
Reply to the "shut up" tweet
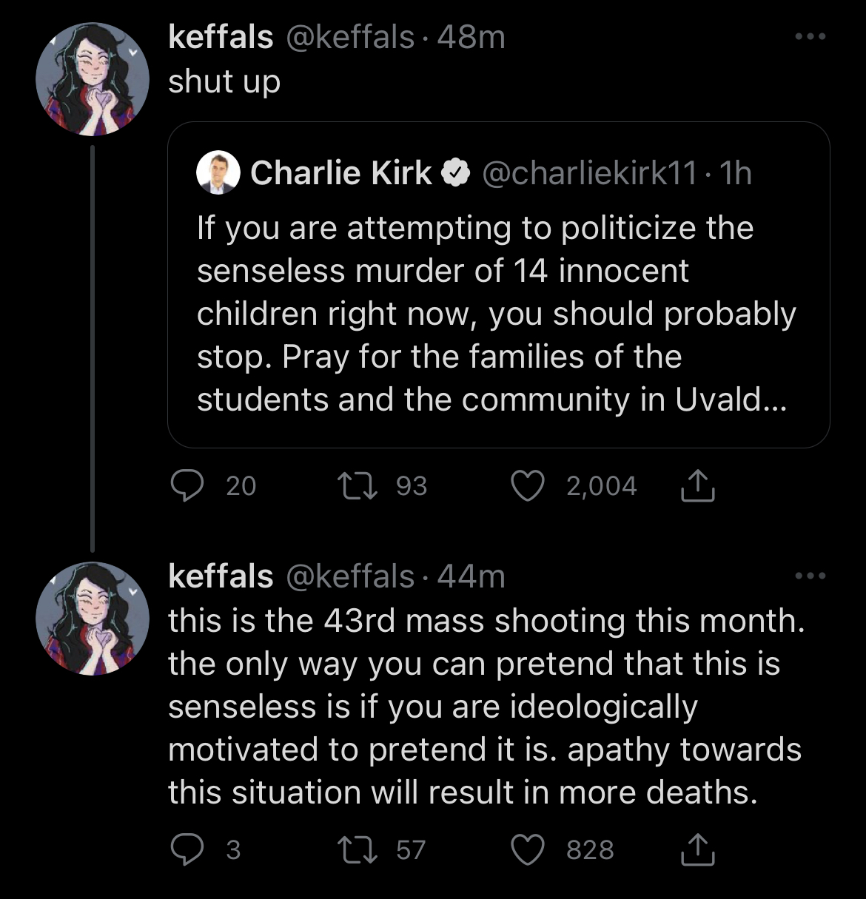tap(187, 486)
